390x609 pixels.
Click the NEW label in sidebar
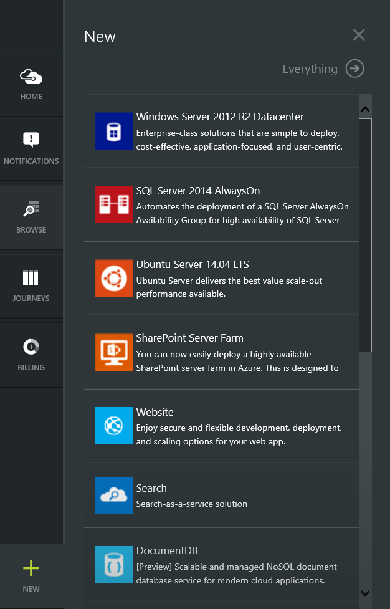pos(31,589)
